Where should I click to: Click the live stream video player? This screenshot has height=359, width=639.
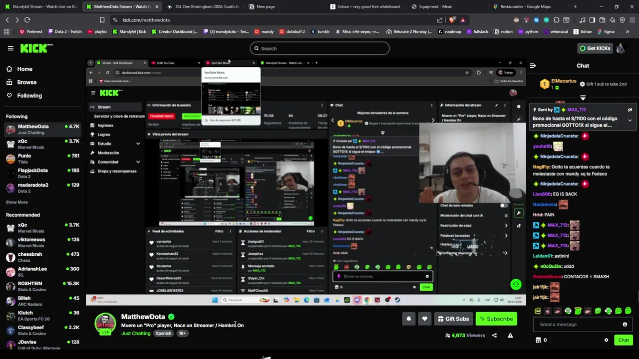tap(306, 182)
